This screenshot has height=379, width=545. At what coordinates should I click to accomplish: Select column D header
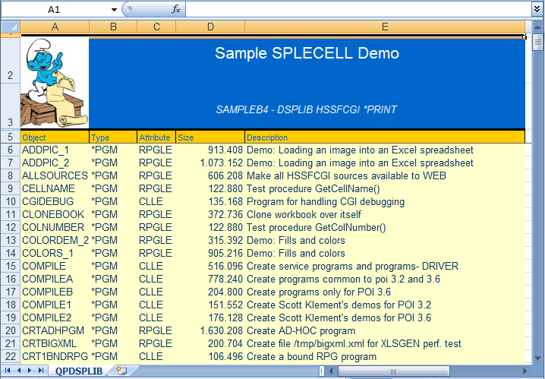click(x=210, y=27)
